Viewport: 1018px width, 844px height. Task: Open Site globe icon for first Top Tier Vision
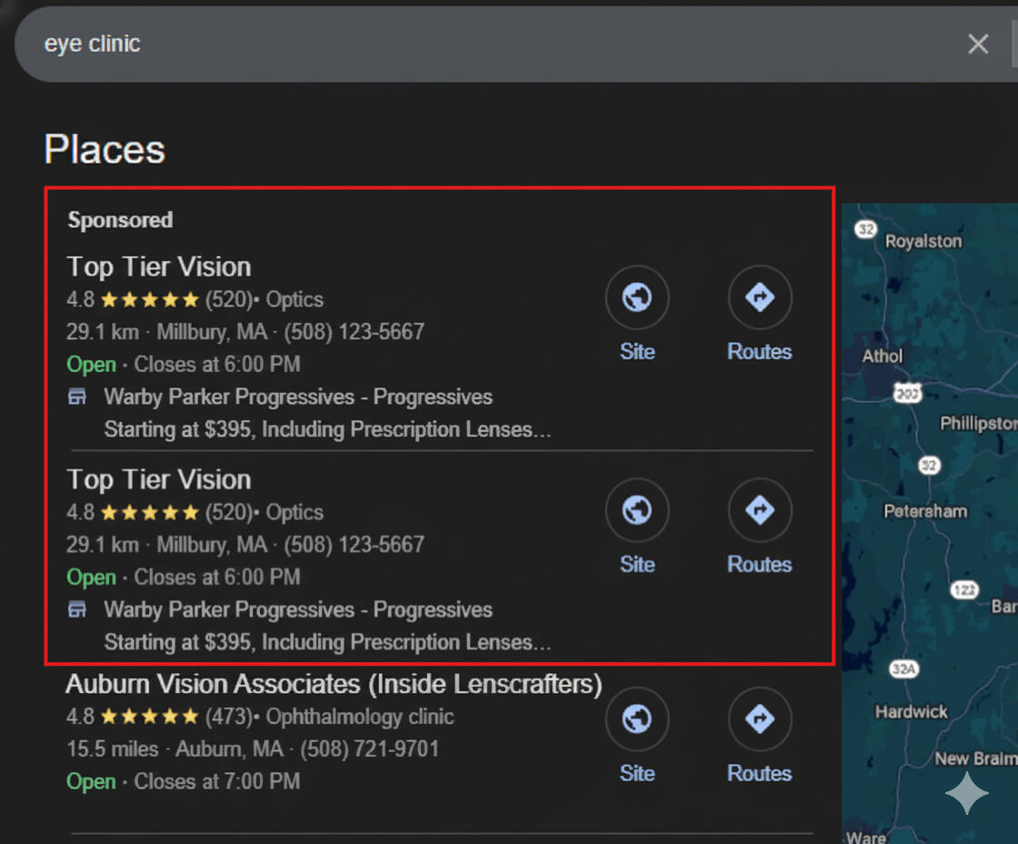[x=637, y=297]
